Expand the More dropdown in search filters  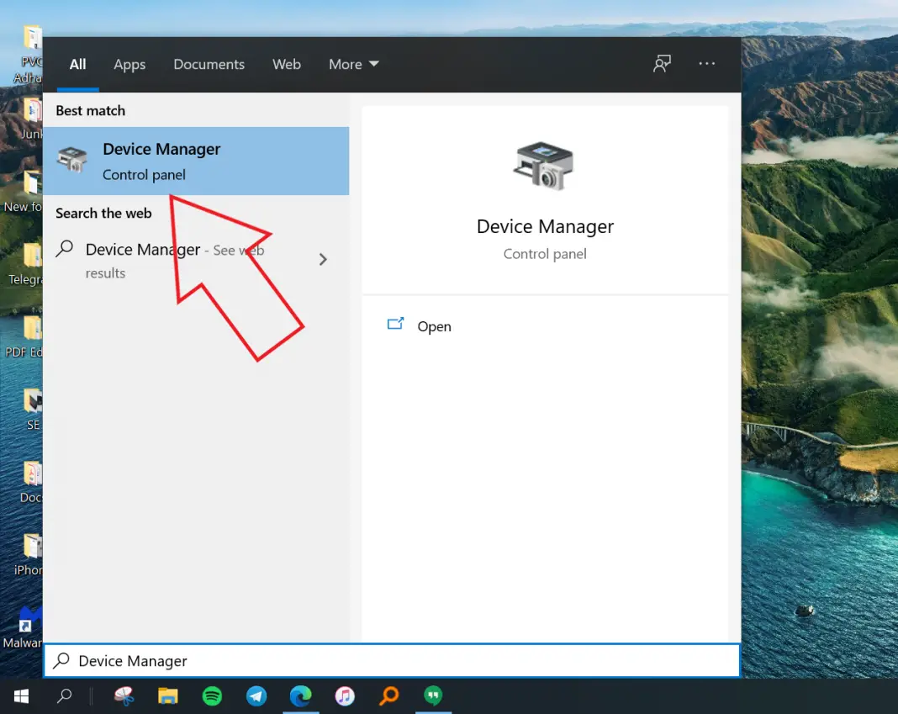tap(353, 64)
